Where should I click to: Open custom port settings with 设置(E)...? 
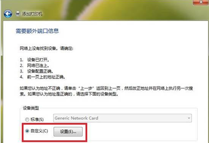click(x=68, y=132)
